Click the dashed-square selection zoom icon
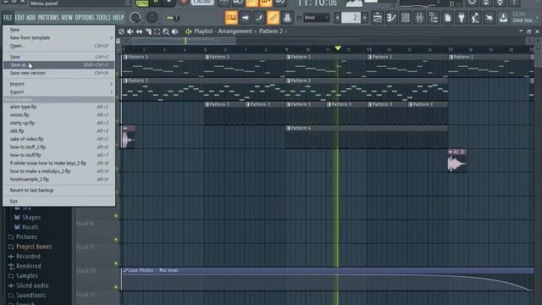 tap(157, 31)
